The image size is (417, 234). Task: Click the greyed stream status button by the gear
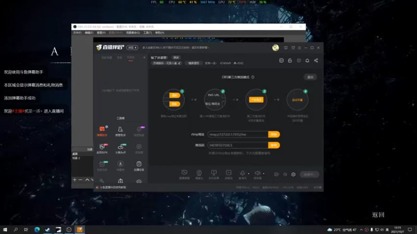[x=309, y=174]
